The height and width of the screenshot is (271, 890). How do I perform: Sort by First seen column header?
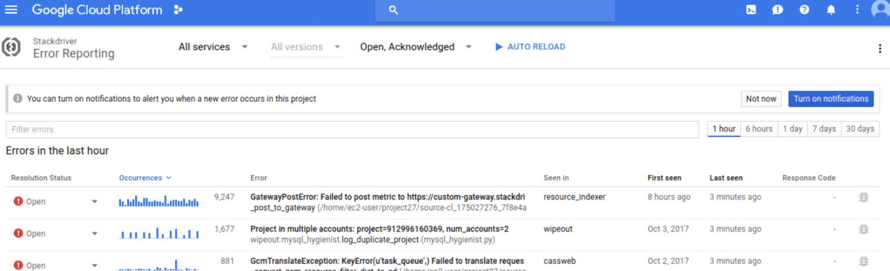coord(665,178)
